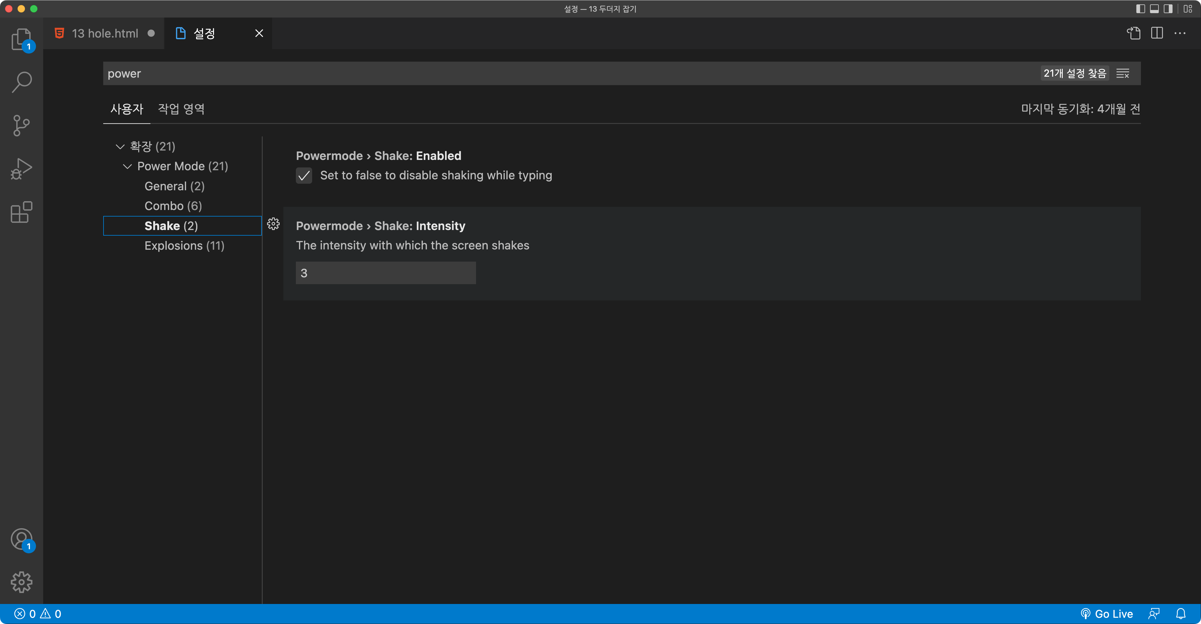Collapse the 확장 (21) tree section
This screenshot has width=1201, height=624.
(x=120, y=146)
